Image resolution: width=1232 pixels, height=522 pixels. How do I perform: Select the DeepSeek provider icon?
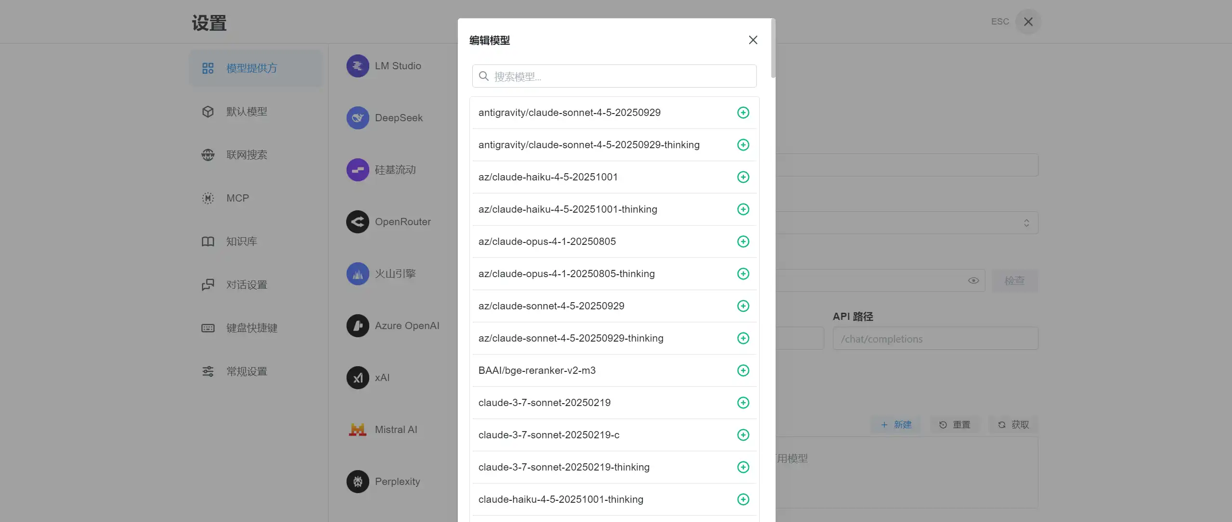[x=358, y=118]
